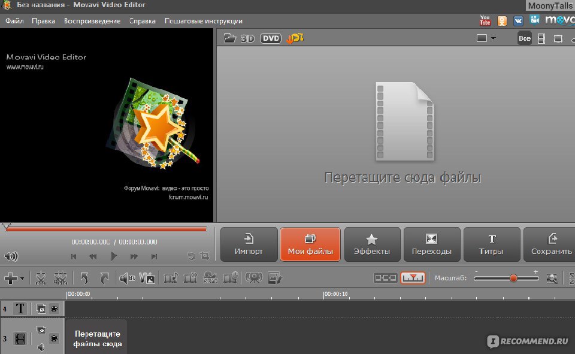
Task: Click the film with fast-forward arrows icon
Action: (x=190, y=278)
